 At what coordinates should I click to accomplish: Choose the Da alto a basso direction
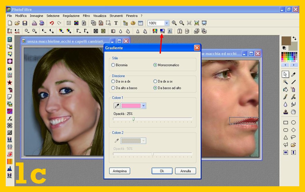coord(113,88)
